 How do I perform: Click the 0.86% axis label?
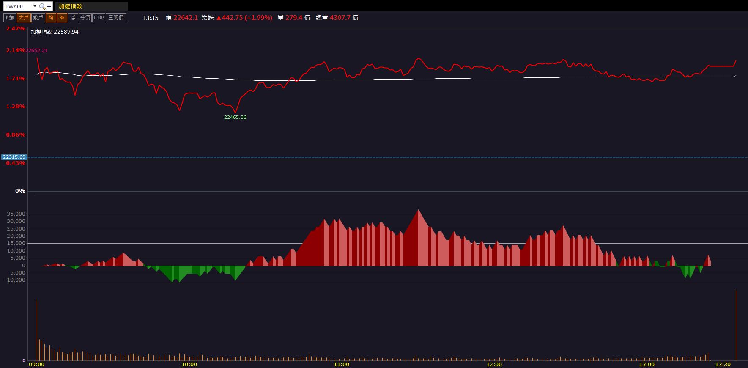16,135
